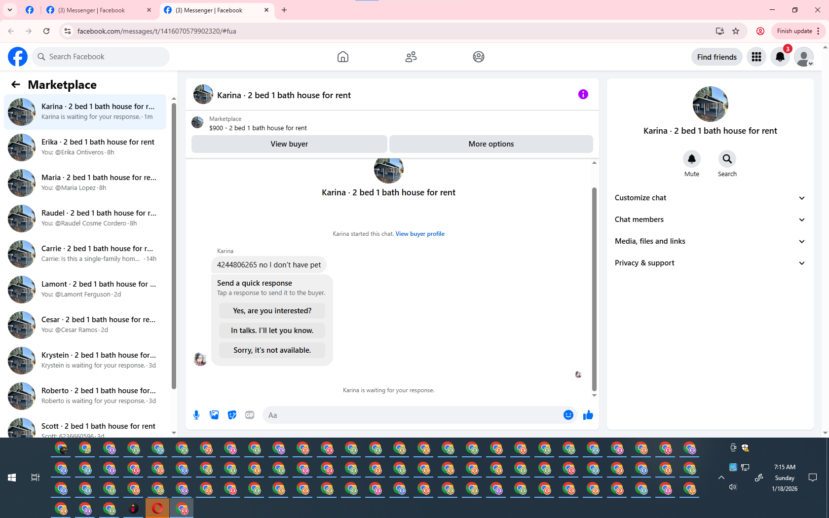Image resolution: width=829 pixels, height=518 pixels.
Task: Click the Facebook logo icon
Action: pyautogui.click(x=18, y=57)
